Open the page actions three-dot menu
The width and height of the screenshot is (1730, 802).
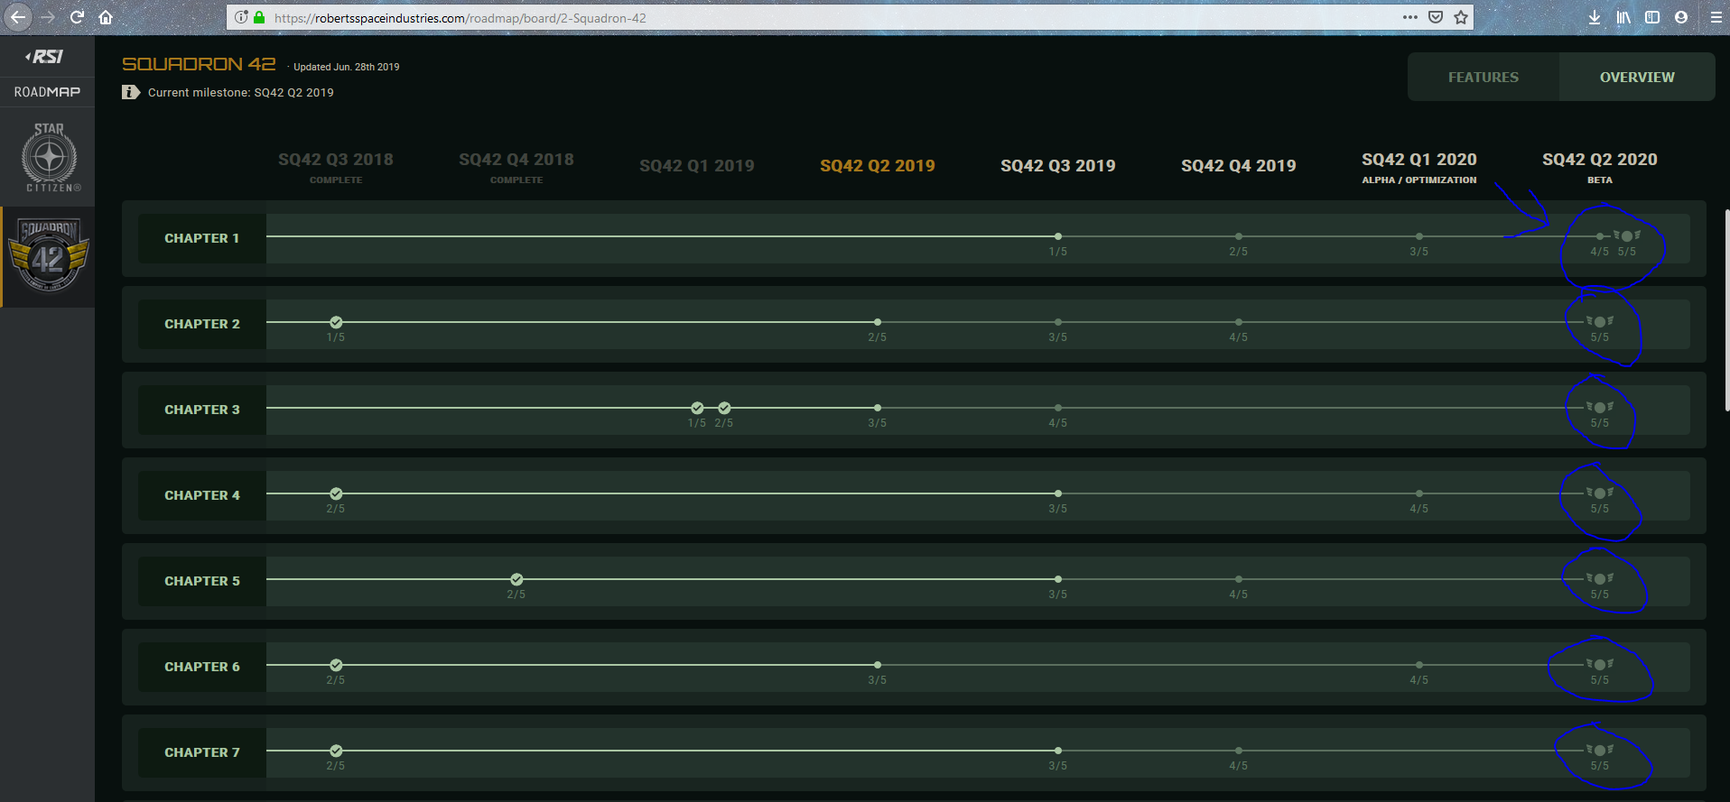(x=1409, y=17)
